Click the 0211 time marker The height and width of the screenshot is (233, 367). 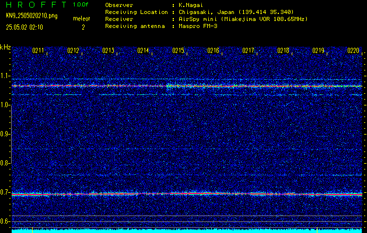[38, 51]
